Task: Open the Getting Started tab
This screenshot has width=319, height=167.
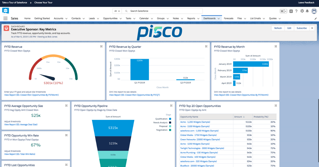Action: (42, 19)
